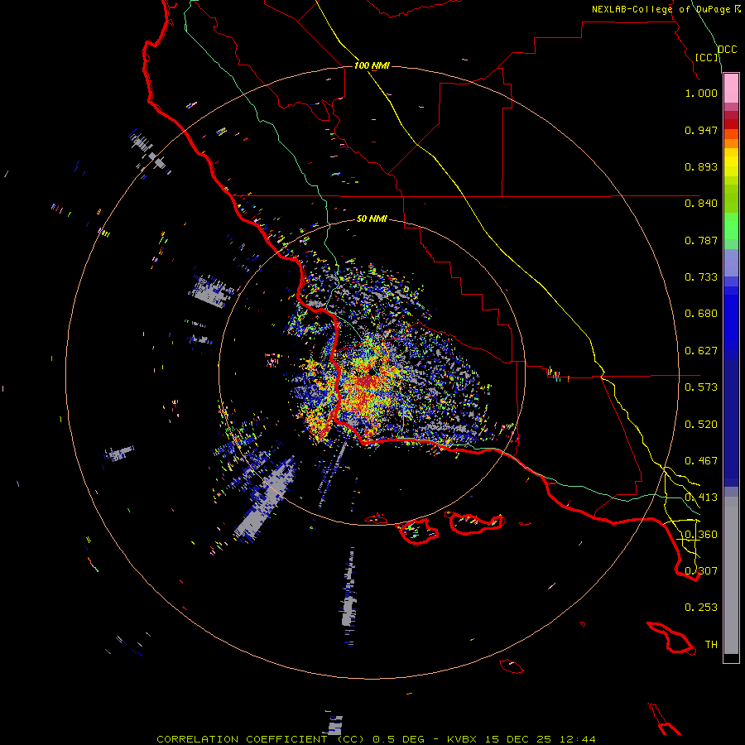The image size is (745, 745).
Task: Click the '15 DEC 25' date text
Action: (518, 739)
